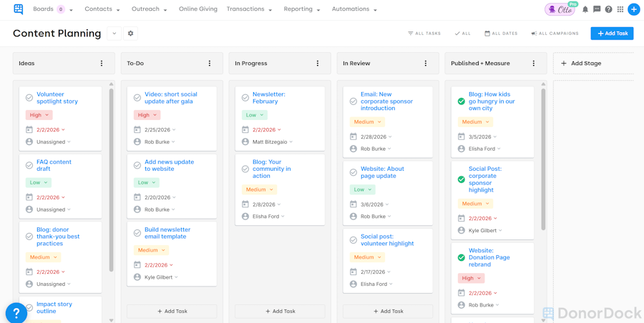Screen dimensions: 644x323
Task: Open the In Review stage three-dot menu
Action: [x=426, y=63]
